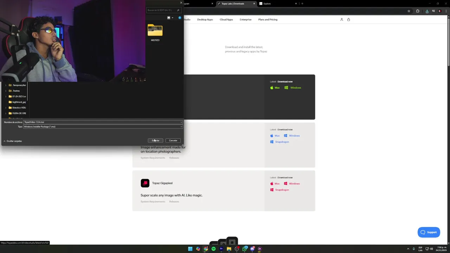Open the Windows Start menu

(x=190, y=249)
